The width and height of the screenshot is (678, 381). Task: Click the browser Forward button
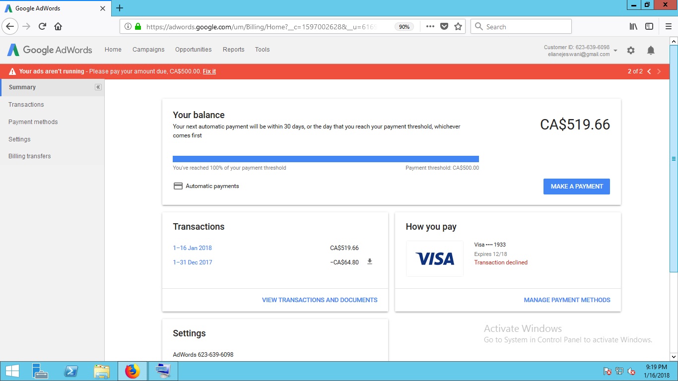[27, 26]
